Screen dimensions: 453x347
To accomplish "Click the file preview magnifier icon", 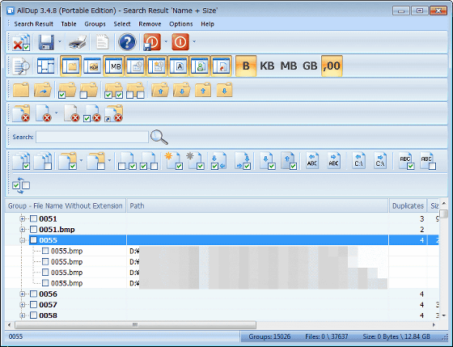I will coord(22,66).
